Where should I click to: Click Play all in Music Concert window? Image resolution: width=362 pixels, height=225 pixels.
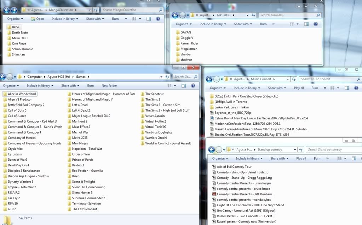coord(299,88)
